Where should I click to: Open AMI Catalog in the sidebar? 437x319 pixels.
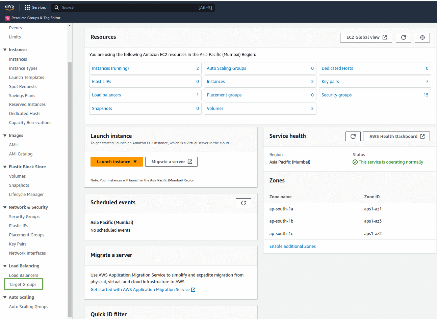(x=21, y=154)
